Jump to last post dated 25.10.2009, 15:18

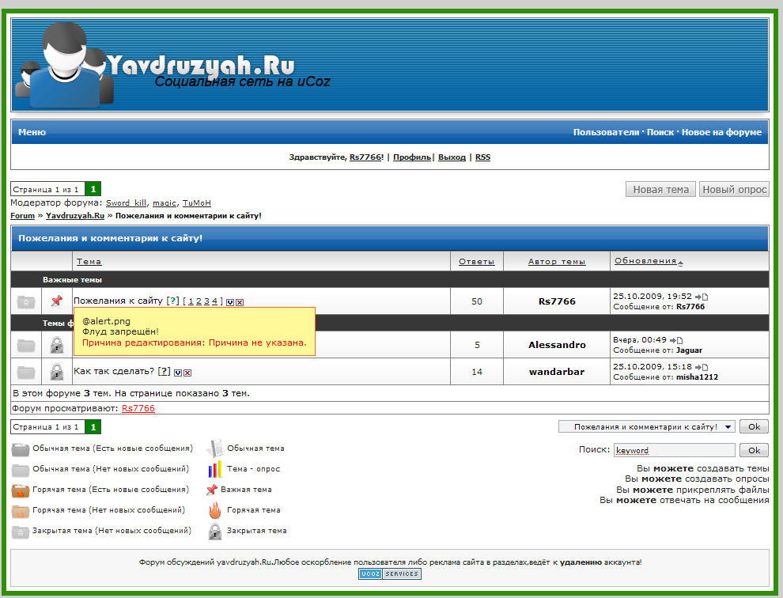tap(702, 367)
